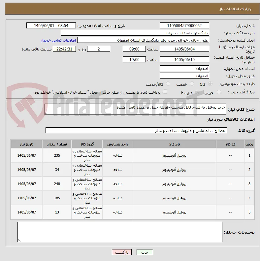Click the quantity cell 185

point(57,198)
